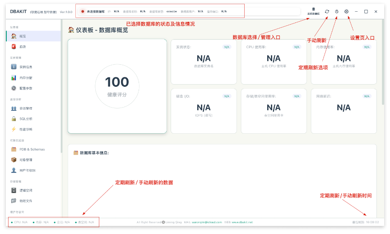Click the select database icon
The height and width of the screenshot is (234, 390).
[x=313, y=11]
